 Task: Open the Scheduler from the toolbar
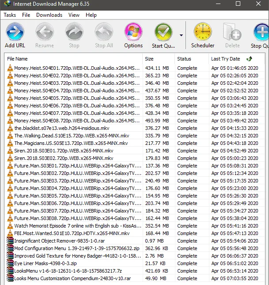click(203, 35)
